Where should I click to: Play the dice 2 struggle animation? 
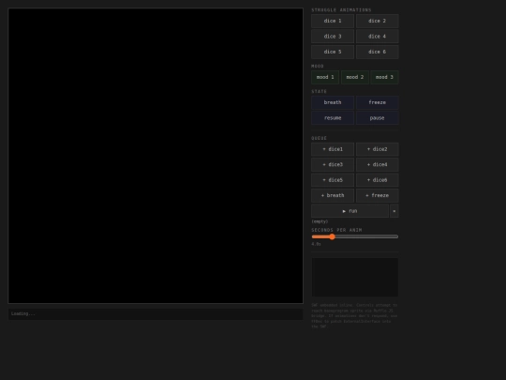click(377, 21)
